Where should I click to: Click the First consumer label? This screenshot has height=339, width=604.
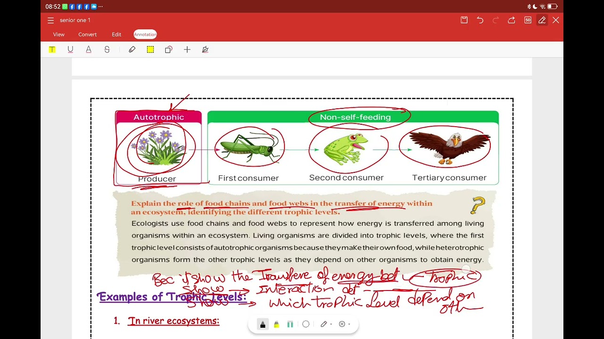[248, 178]
